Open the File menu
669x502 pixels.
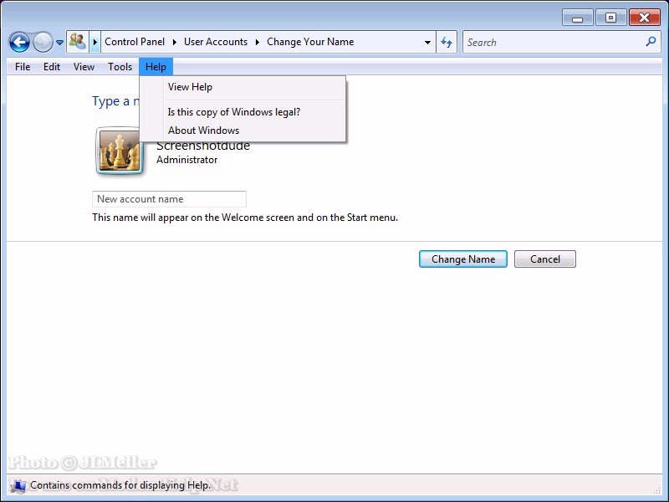click(23, 67)
